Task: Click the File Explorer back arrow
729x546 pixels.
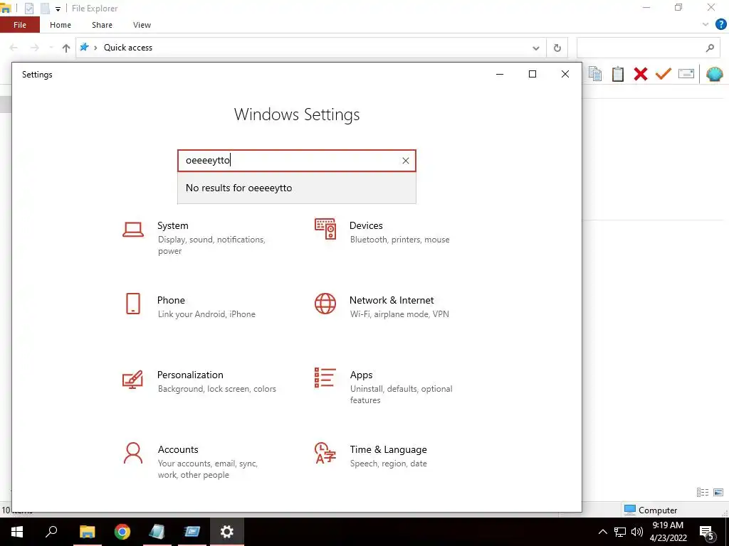Action: click(14, 48)
